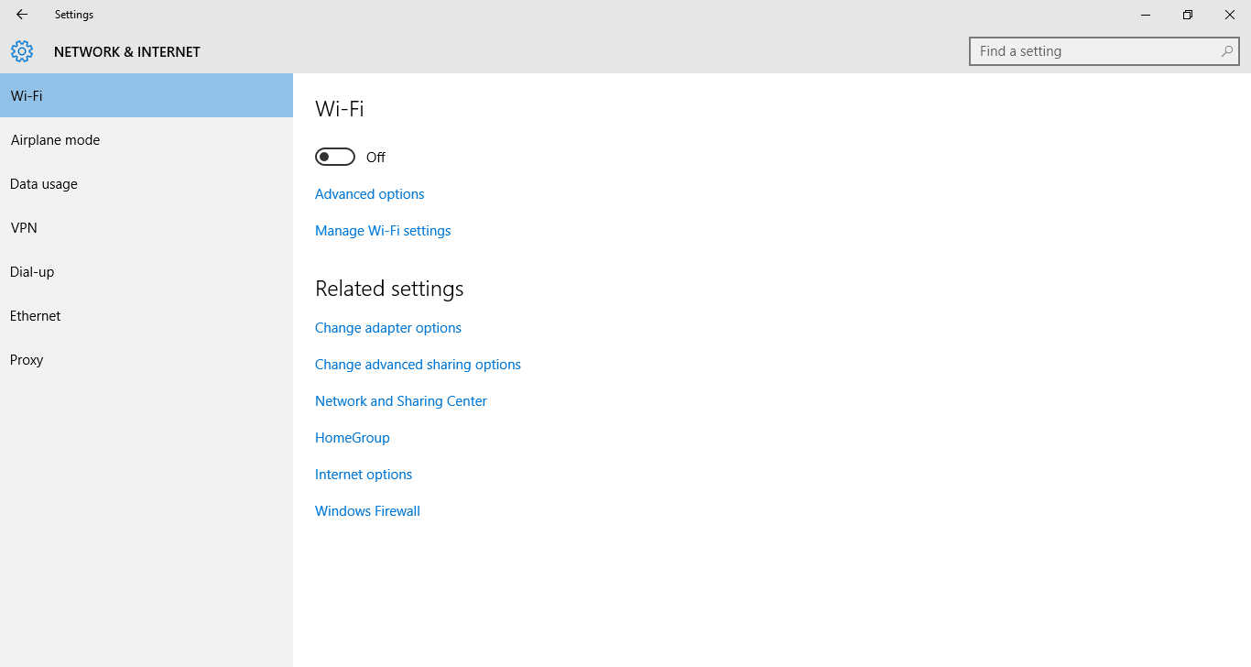Turn on the Wi-Fi toggle switch
This screenshot has height=667, width=1251.
click(335, 158)
